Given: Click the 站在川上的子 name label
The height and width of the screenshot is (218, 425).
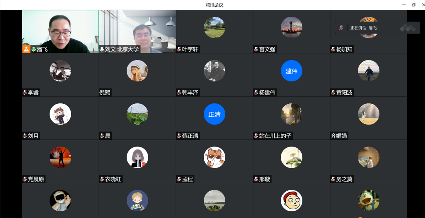Looking at the screenshot, I should click(275, 136).
